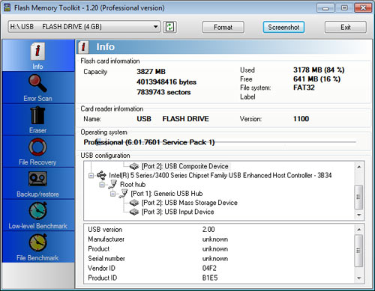This screenshot has width=375, height=291.
Task: Click the Format button
Action: click(x=223, y=27)
